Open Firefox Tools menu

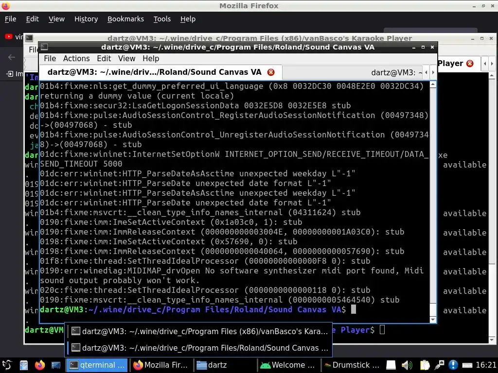point(162,19)
